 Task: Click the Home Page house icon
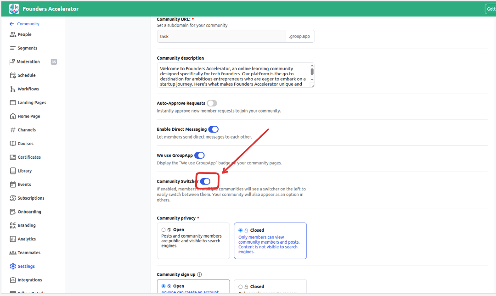[x=13, y=116]
